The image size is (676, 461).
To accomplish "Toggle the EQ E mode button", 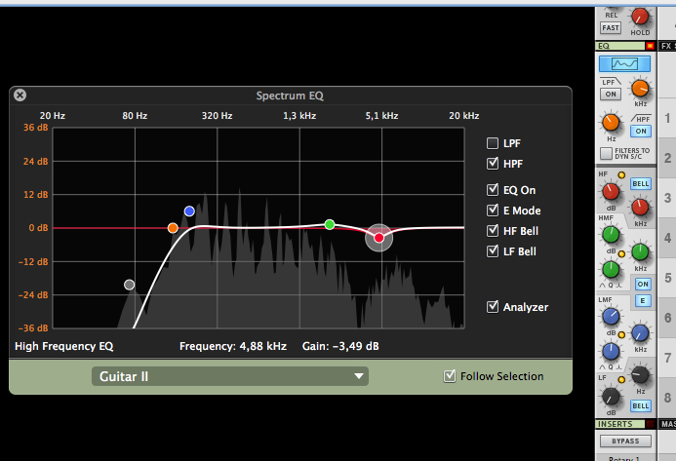I will [643, 301].
